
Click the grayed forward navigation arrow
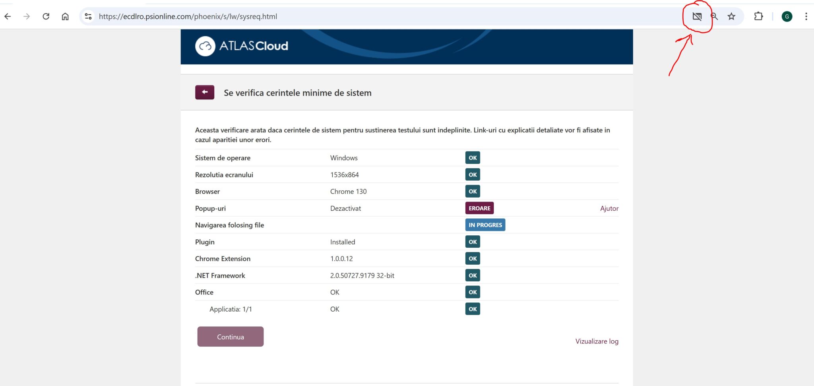(x=27, y=16)
